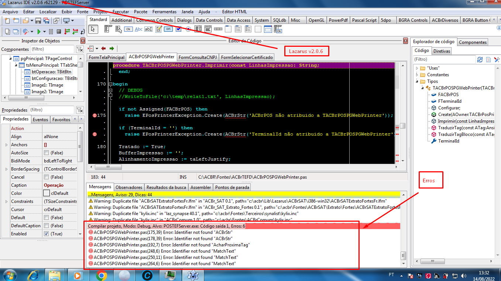This screenshot has height=281, width=501.
Task: Open the Windows Start button
Action: (10, 275)
